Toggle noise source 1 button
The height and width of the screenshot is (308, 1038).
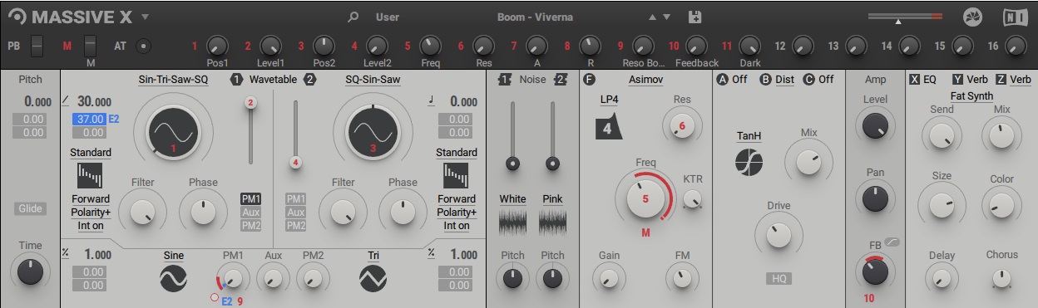click(x=504, y=80)
